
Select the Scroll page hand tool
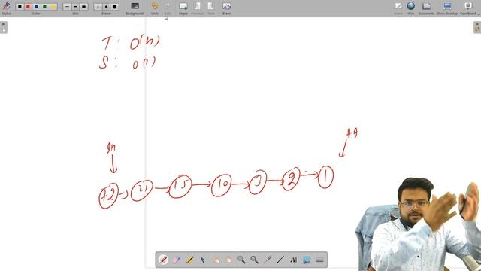pos(228,260)
